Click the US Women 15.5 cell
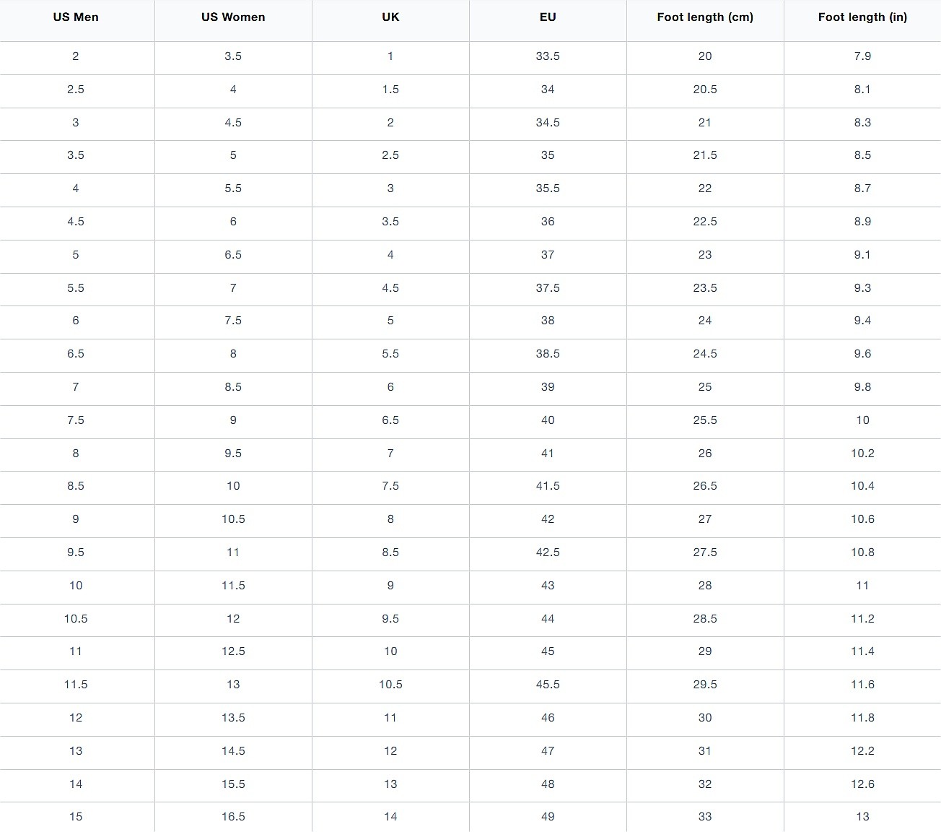 point(233,784)
